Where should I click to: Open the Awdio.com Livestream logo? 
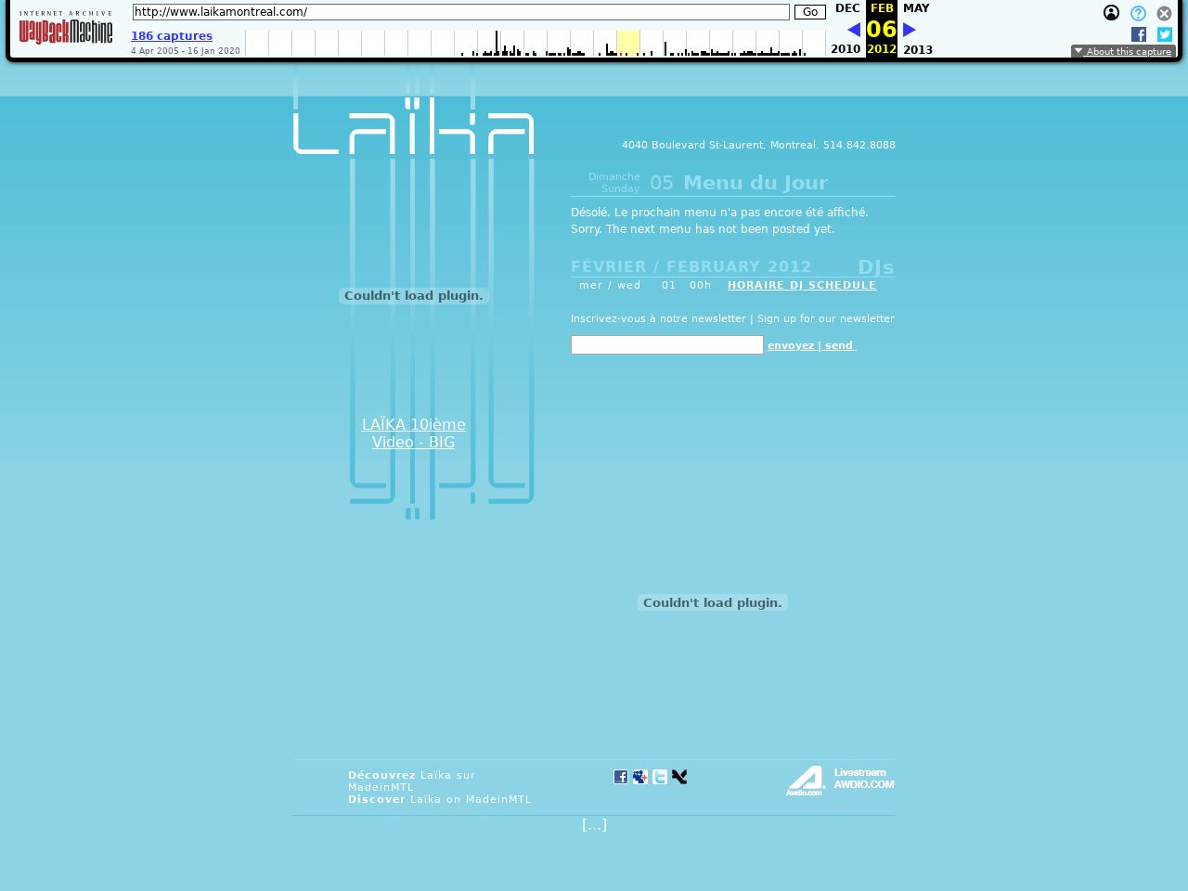click(840, 781)
